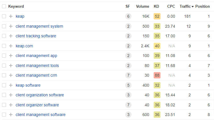Sort by the SF column header
Viewport: 214px width, 120px height.
click(128, 7)
